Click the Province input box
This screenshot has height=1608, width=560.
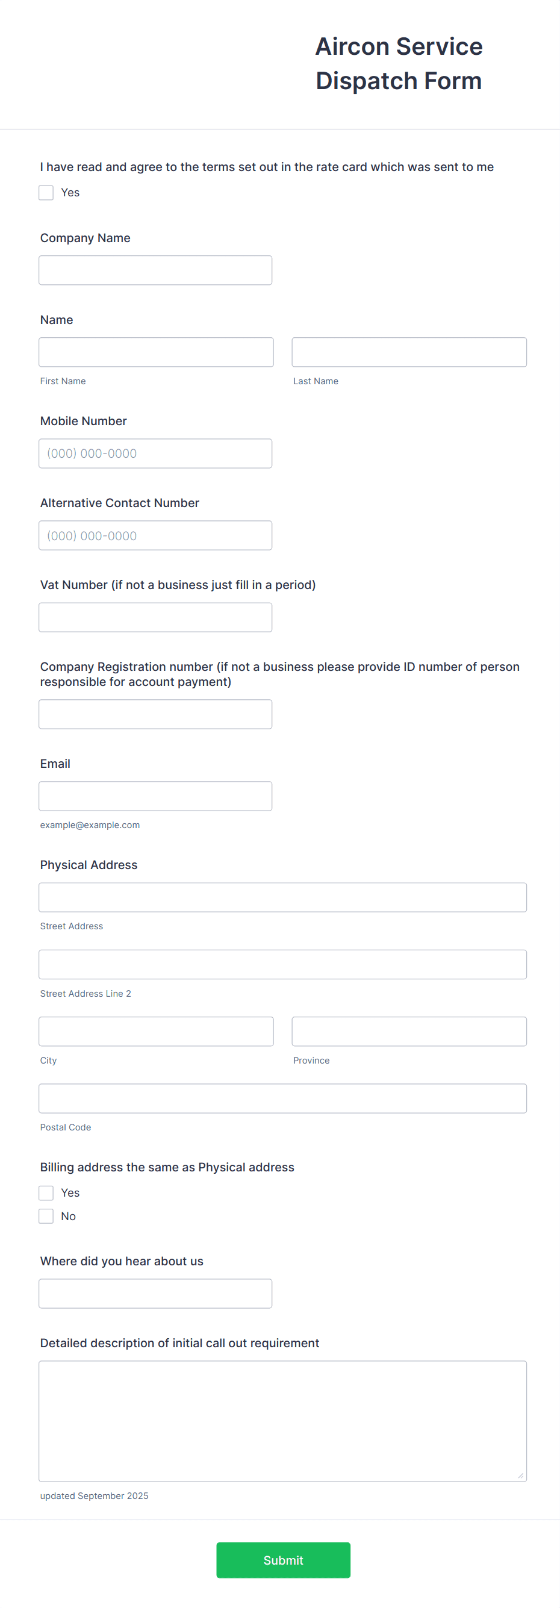pos(409,1031)
